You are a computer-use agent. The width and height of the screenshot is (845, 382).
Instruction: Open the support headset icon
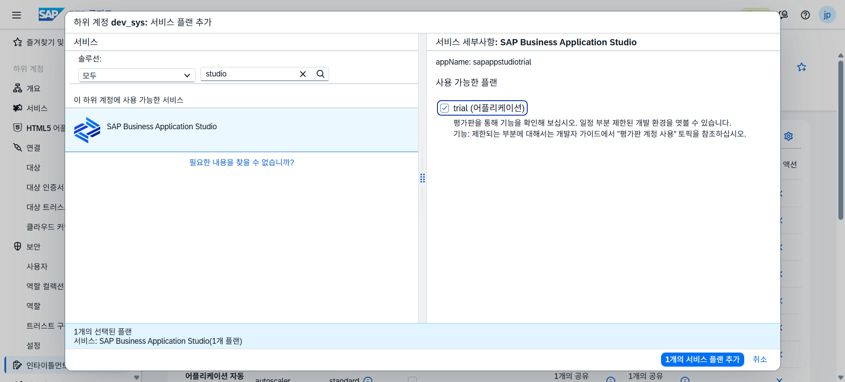[784, 15]
